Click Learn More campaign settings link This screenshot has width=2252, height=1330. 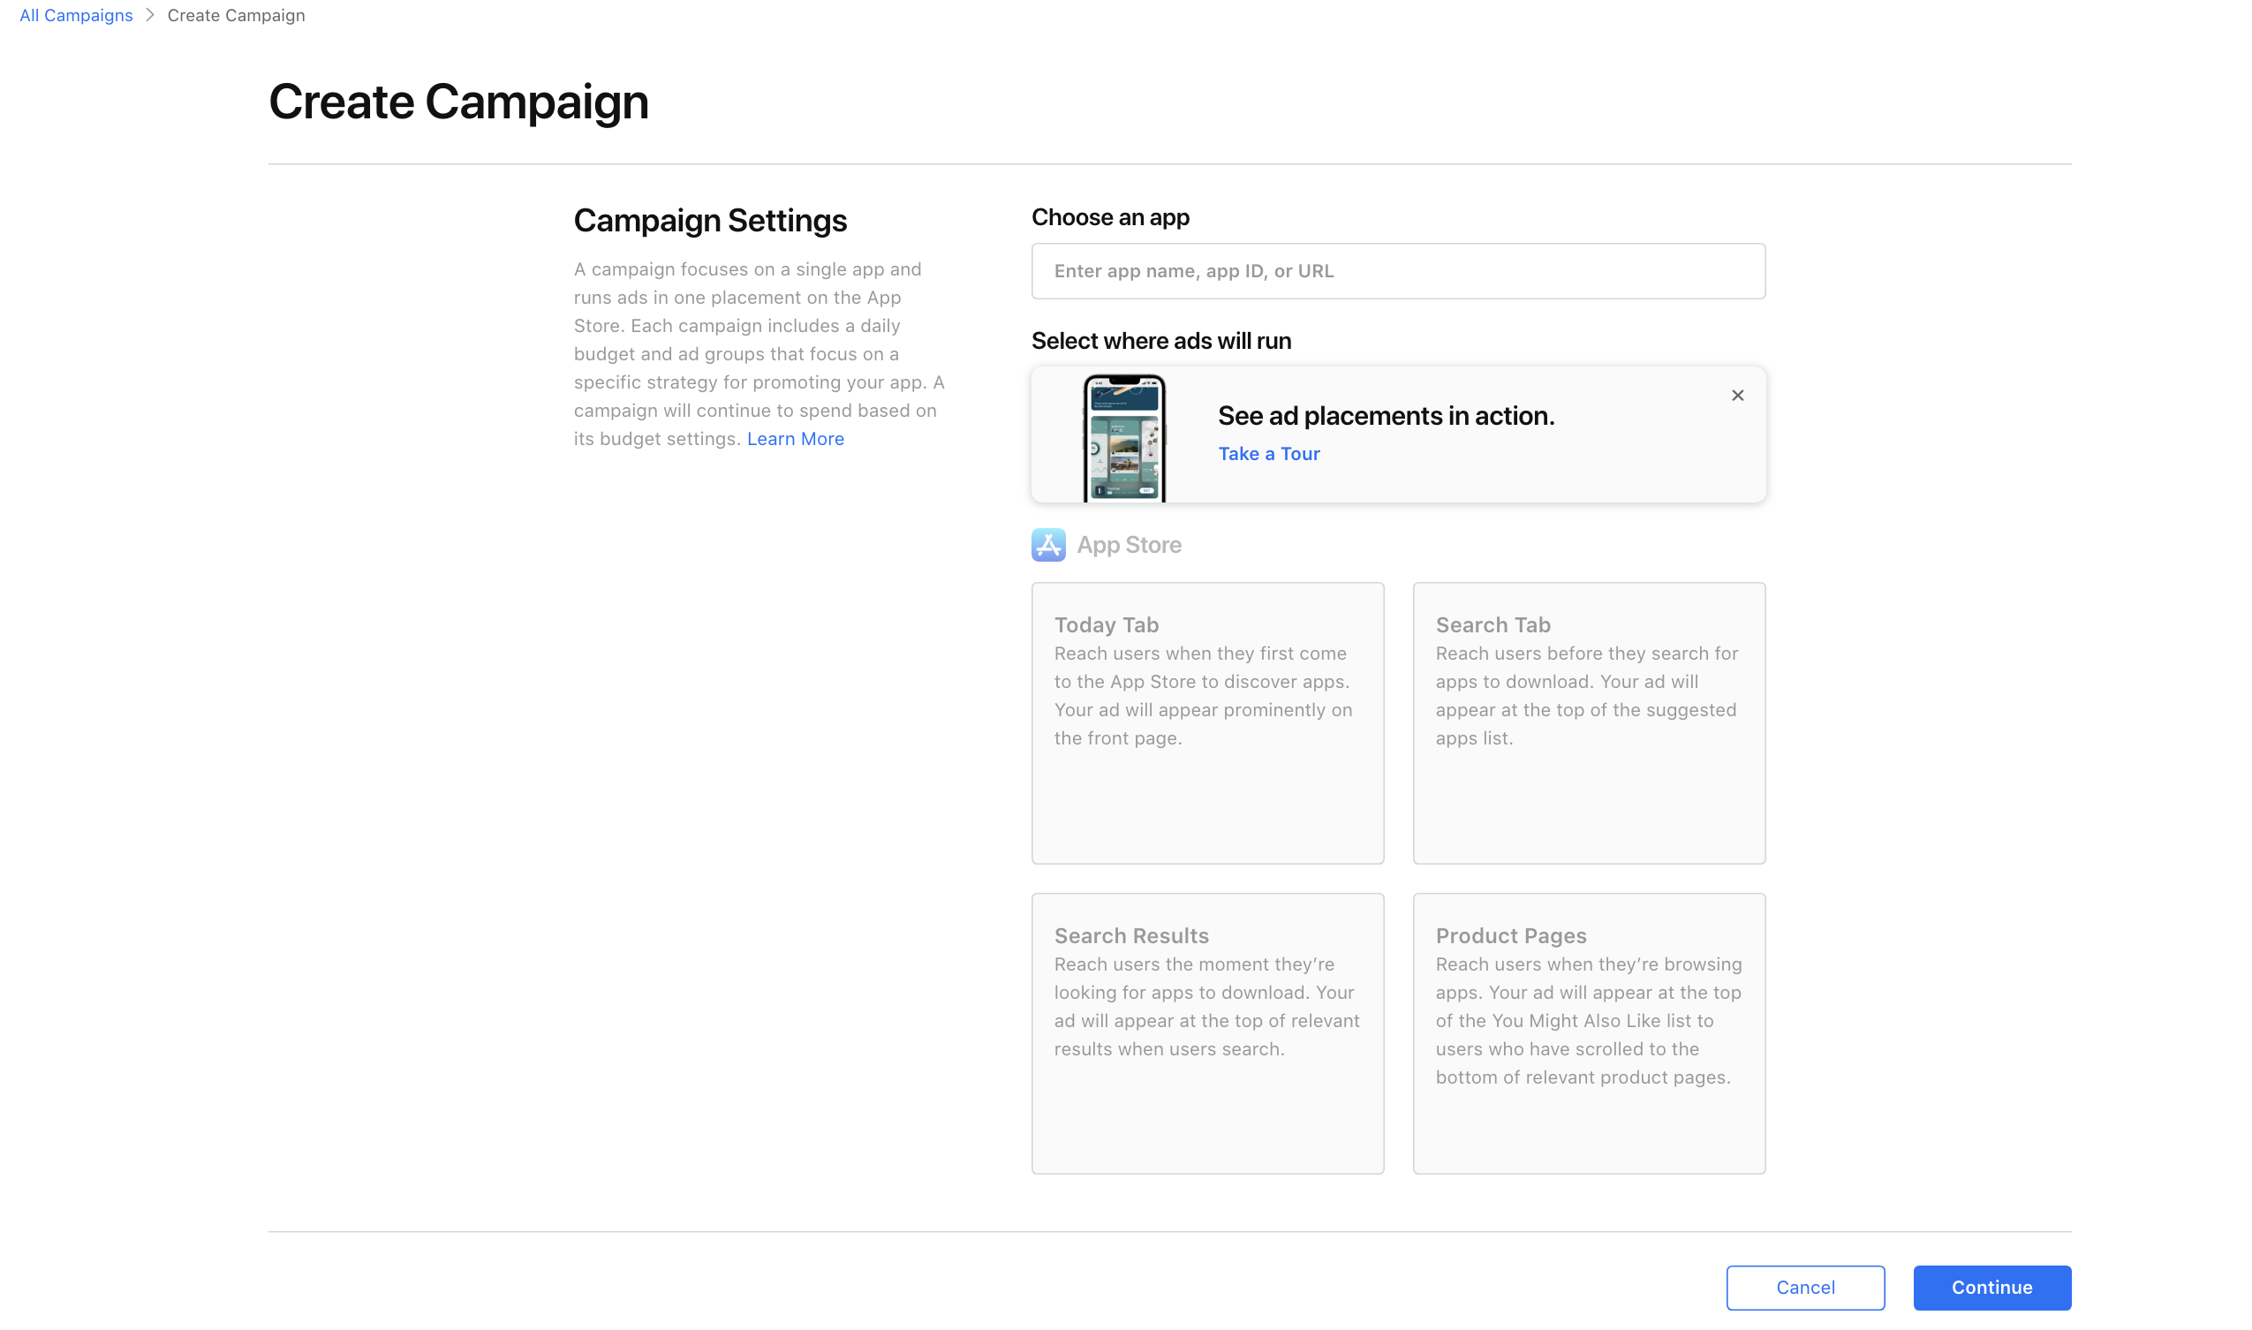pyautogui.click(x=795, y=439)
